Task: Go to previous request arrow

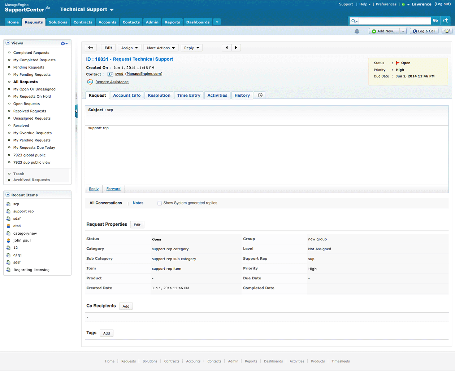Action: [227, 48]
